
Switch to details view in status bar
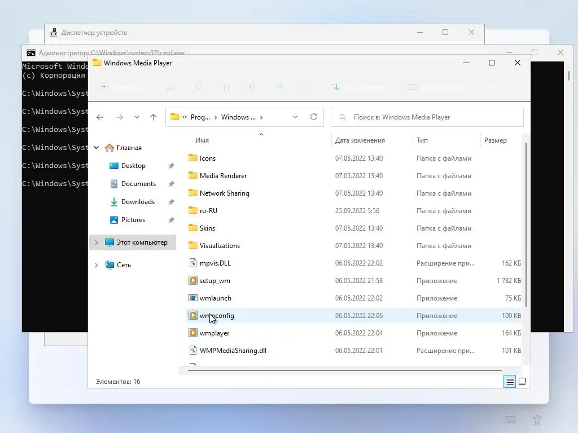click(x=510, y=382)
